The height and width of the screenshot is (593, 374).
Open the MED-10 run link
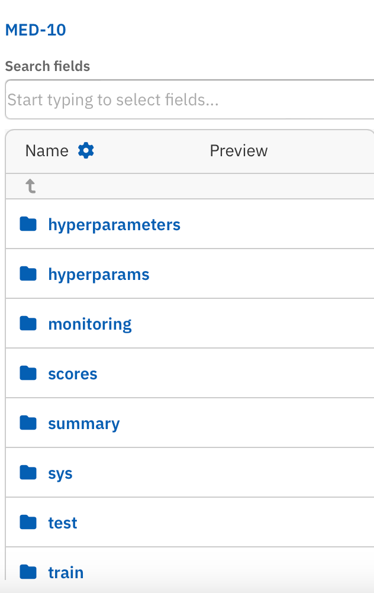36,30
